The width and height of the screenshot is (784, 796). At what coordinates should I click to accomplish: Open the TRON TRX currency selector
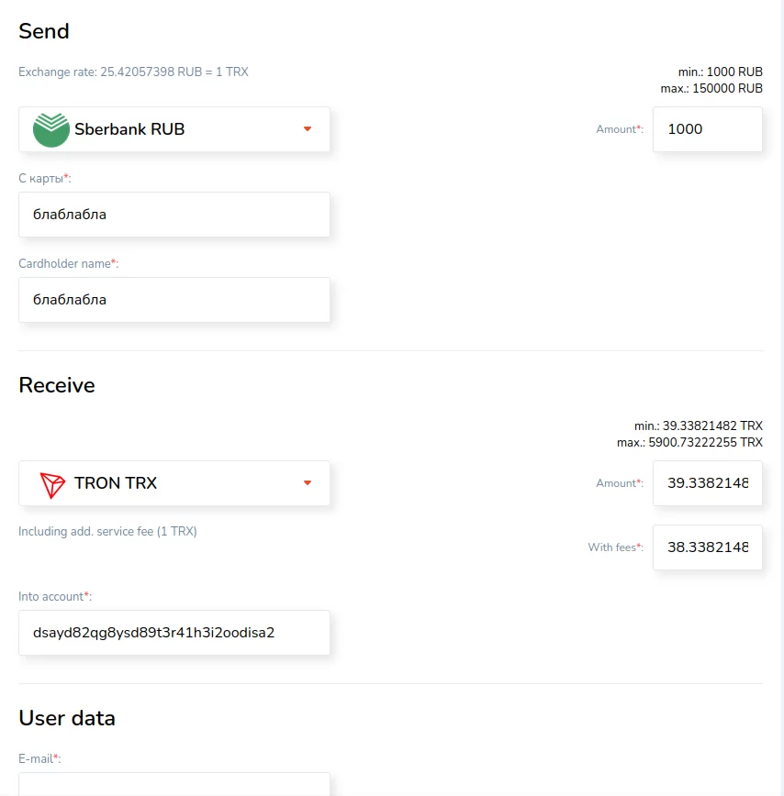point(174,483)
